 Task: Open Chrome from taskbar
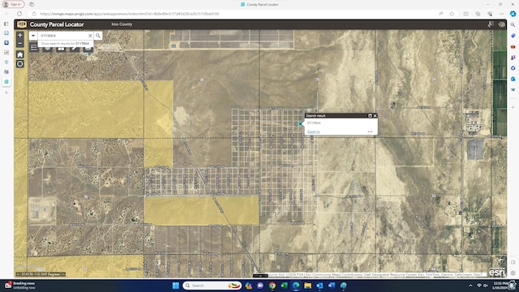[272, 286]
